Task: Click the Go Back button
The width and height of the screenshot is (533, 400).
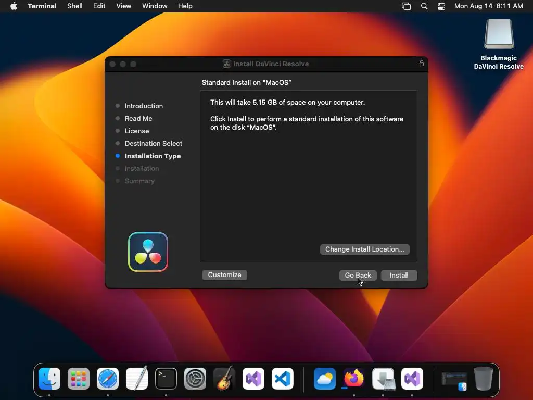Action: pyautogui.click(x=358, y=275)
